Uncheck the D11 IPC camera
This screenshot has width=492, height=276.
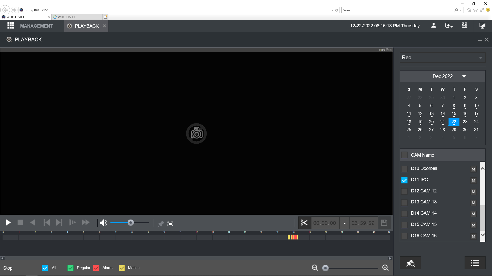coord(404,180)
